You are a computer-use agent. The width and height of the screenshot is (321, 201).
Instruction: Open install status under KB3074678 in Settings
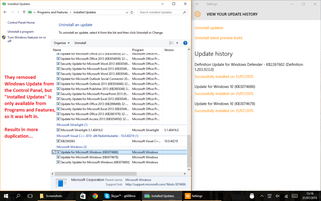point(224,111)
